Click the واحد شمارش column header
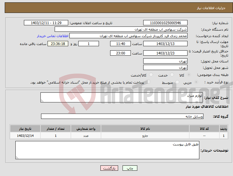Viewport: 233px width, 176px height. (x=86, y=129)
